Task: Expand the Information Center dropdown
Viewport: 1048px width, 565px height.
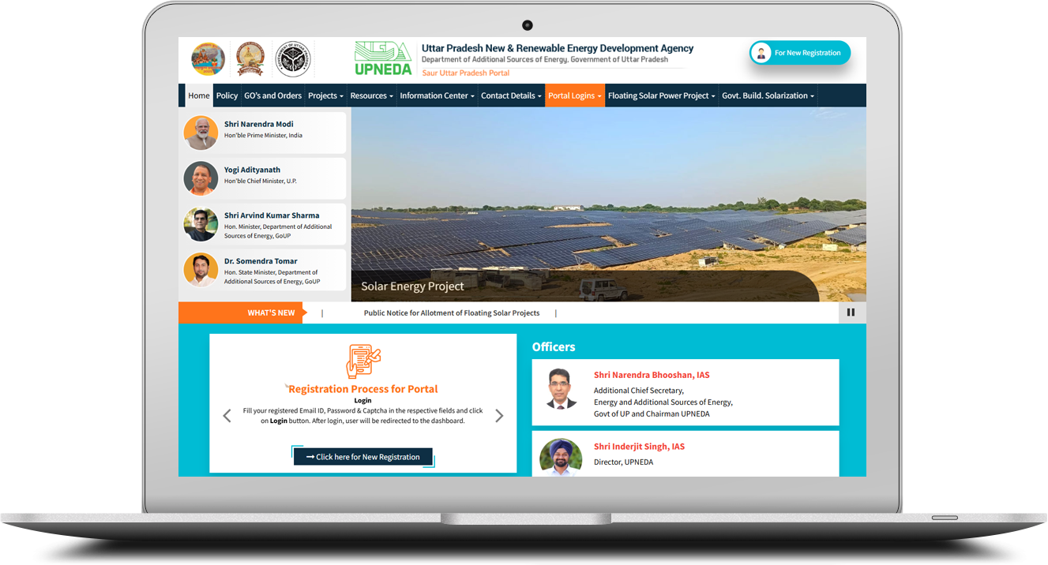Action: coord(437,95)
